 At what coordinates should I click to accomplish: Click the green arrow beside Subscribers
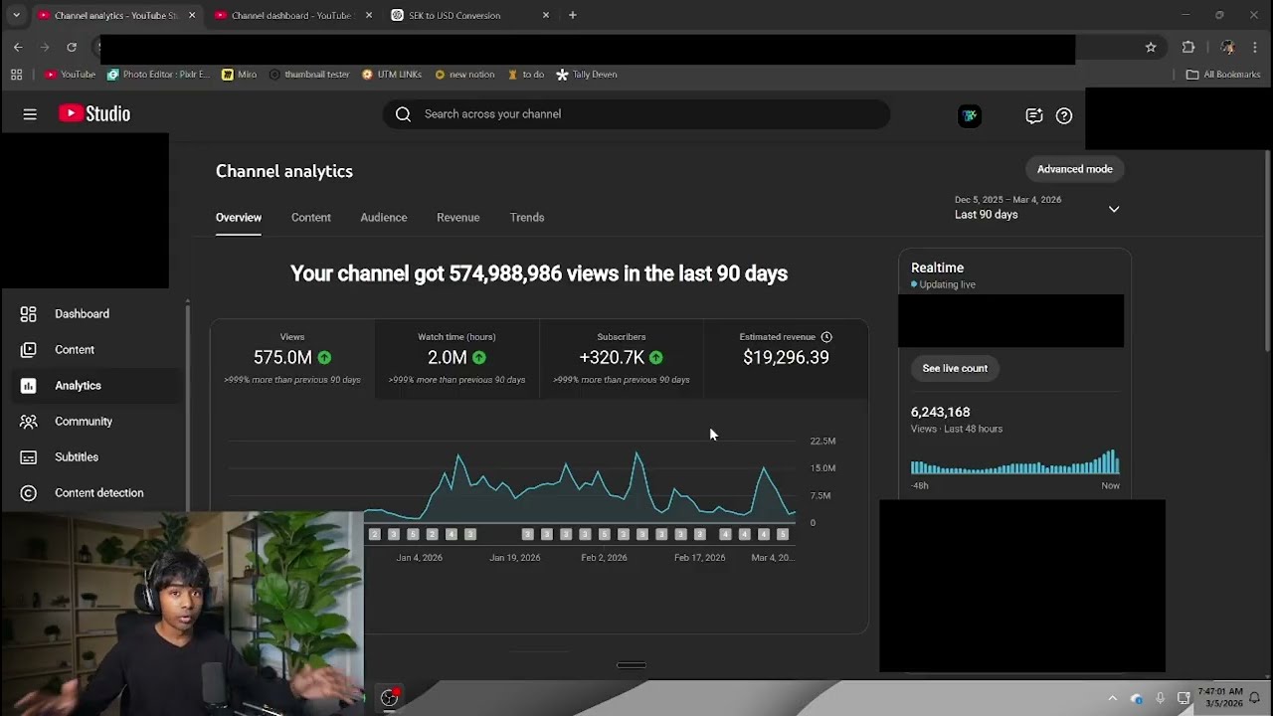tap(655, 357)
